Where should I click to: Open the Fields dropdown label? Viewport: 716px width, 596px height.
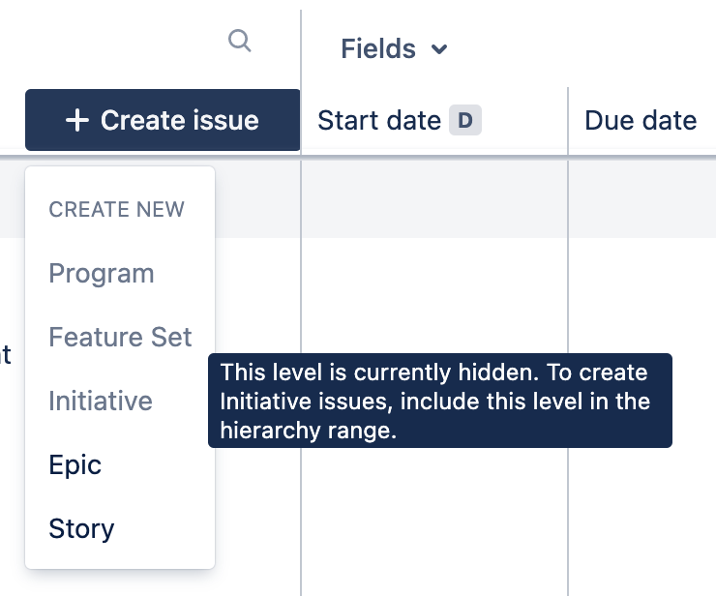[378, 48]
